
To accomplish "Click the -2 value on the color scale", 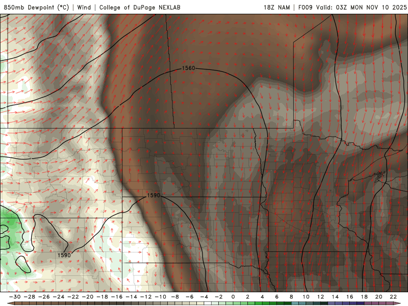I will click(219, 297).
